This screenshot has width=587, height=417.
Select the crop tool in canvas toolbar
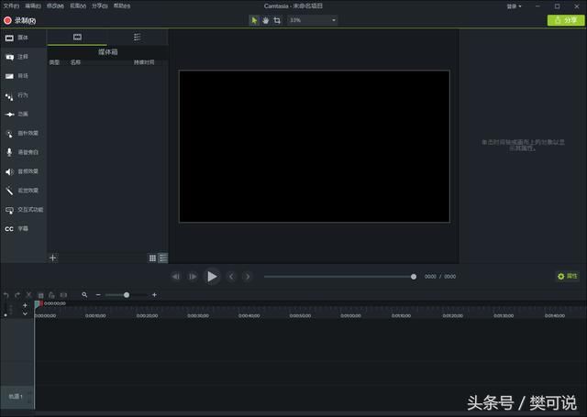[277, 20]
